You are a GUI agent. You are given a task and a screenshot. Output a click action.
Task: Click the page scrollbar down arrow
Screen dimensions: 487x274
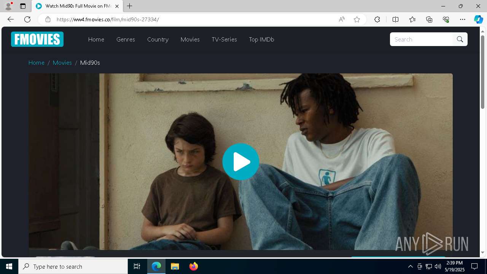point(483,252)
